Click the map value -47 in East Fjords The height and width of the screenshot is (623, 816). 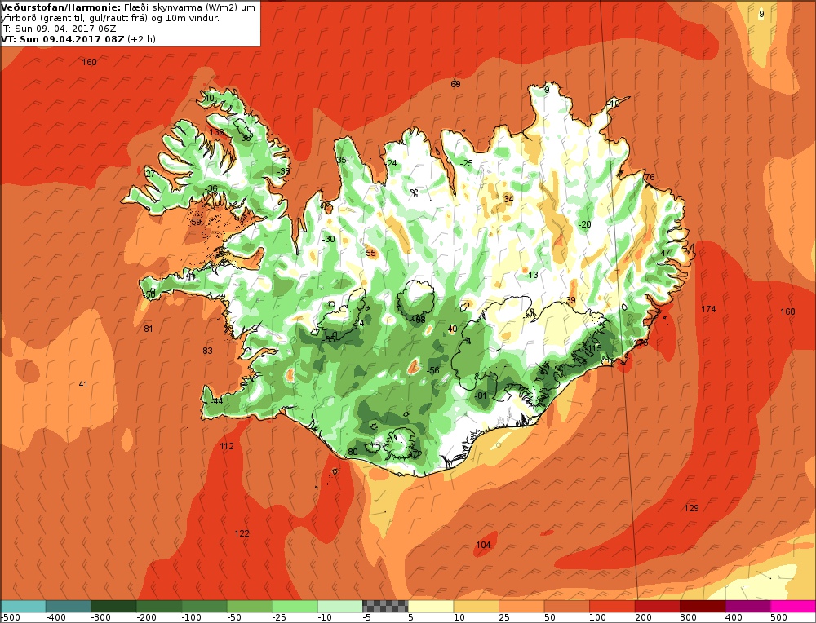click(664, 253)
